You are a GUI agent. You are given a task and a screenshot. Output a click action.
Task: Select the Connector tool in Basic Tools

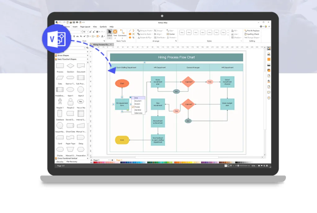pos(122,33)
